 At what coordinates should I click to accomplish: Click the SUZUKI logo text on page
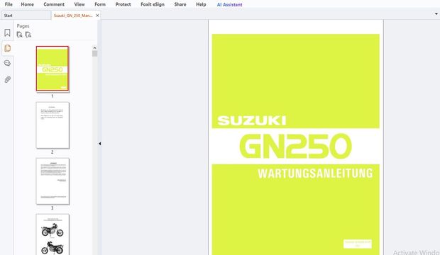(251, 120)
